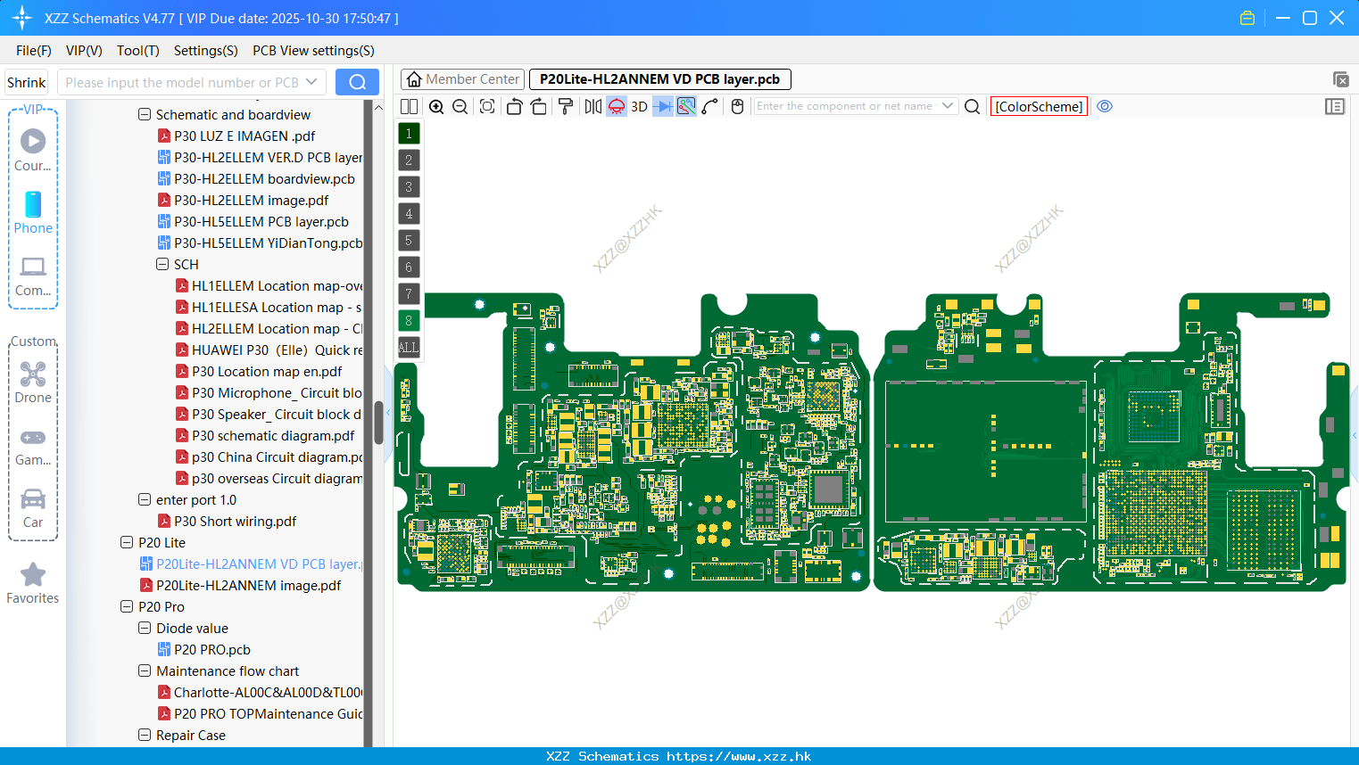The image size is (1359, 765).
Task: Open the File(F) menu
Action: click(x=34, y=51)
